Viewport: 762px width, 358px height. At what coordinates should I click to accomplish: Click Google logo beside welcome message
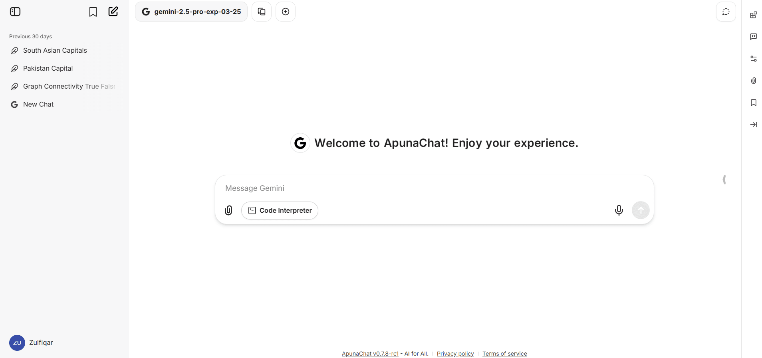[x=300, y=143]
